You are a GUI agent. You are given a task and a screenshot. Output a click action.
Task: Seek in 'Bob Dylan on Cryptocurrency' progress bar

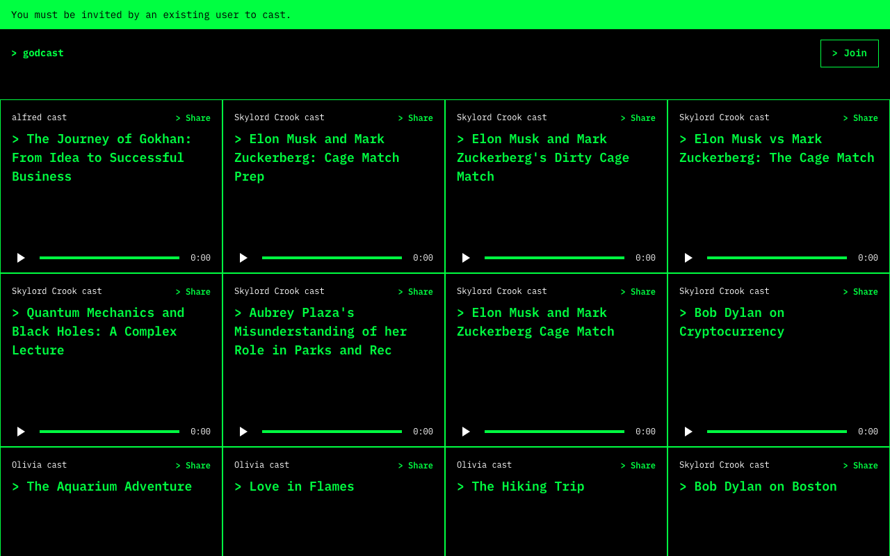click(777, 432)
